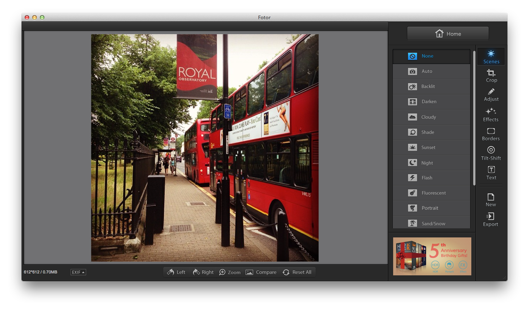Rotate the image Right
Viewport: 529px width, 311px height.
point(203,272)
